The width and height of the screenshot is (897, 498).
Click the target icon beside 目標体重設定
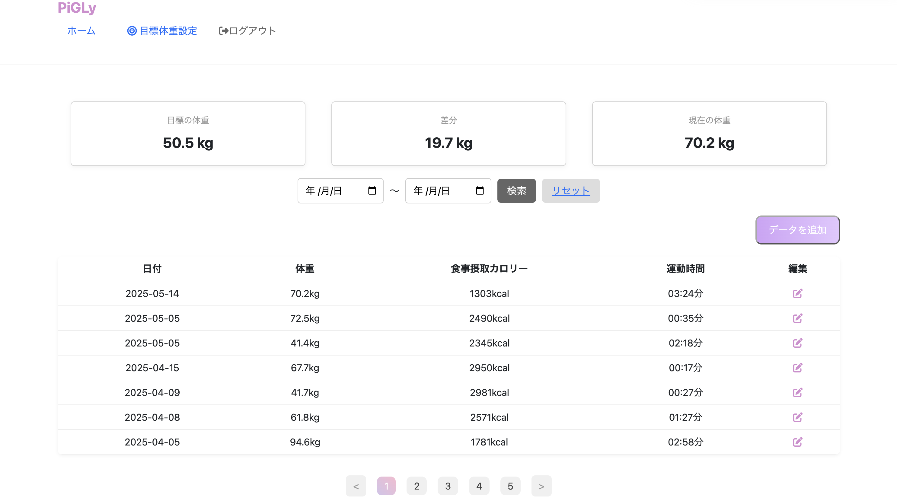click(x=132, y=31)
